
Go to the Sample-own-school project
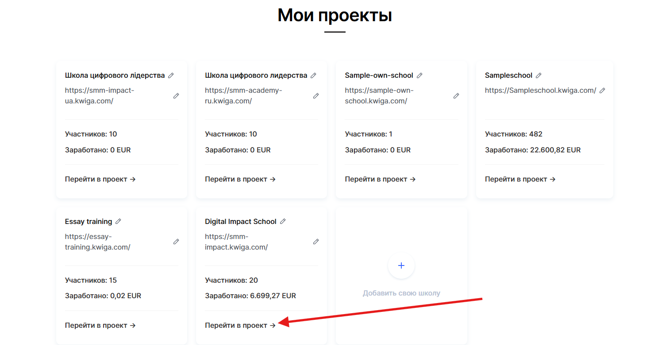pos(380,179)
